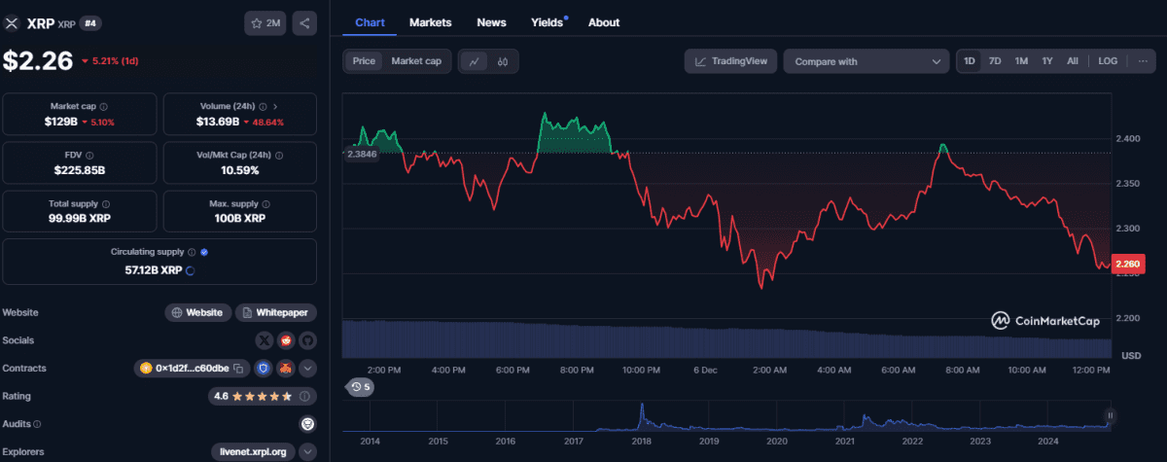Open Market cap info tooltip icon

point(104,106)
